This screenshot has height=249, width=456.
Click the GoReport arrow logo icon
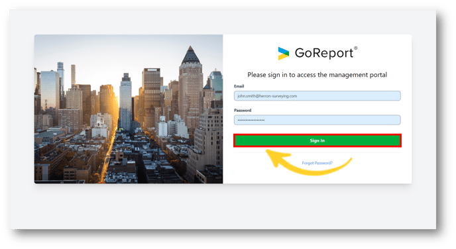click(x=283, y=54)
